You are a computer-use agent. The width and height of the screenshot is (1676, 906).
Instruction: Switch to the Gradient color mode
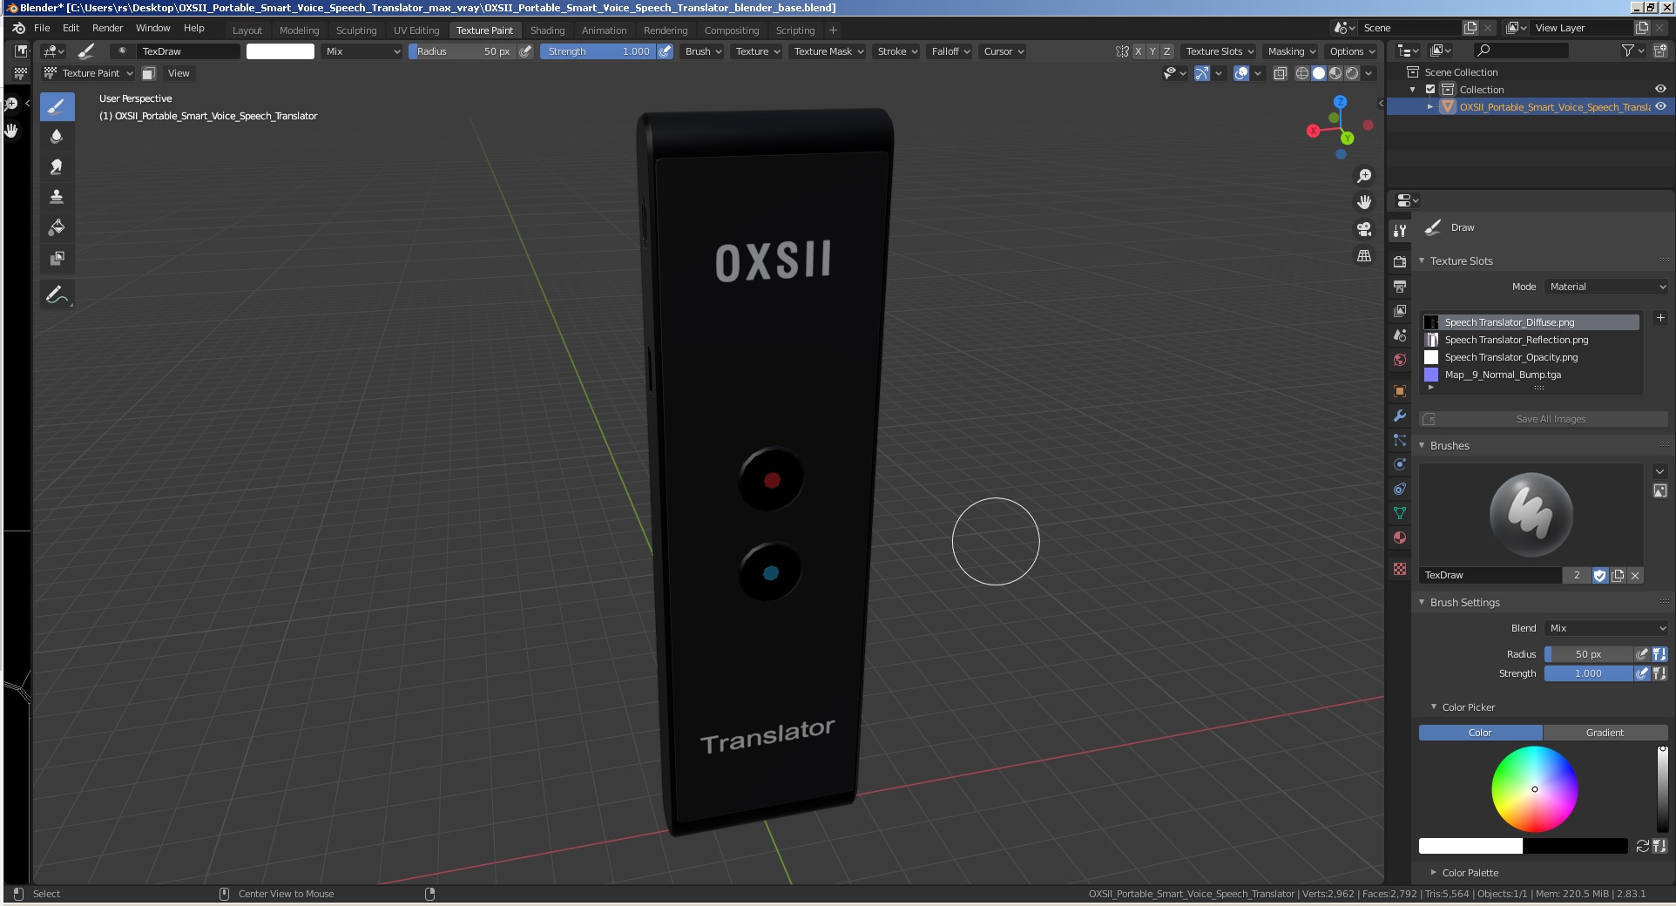[1605, 733]
